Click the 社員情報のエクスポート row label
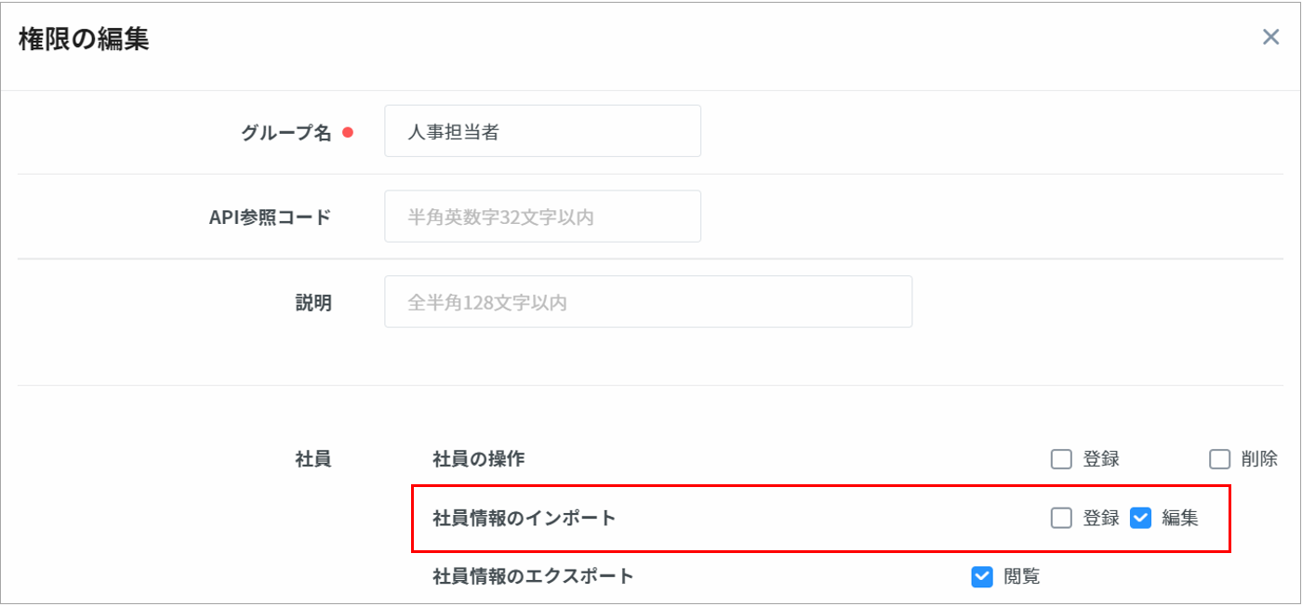The width and height of the screenshot is (1302, 606). 533,576
